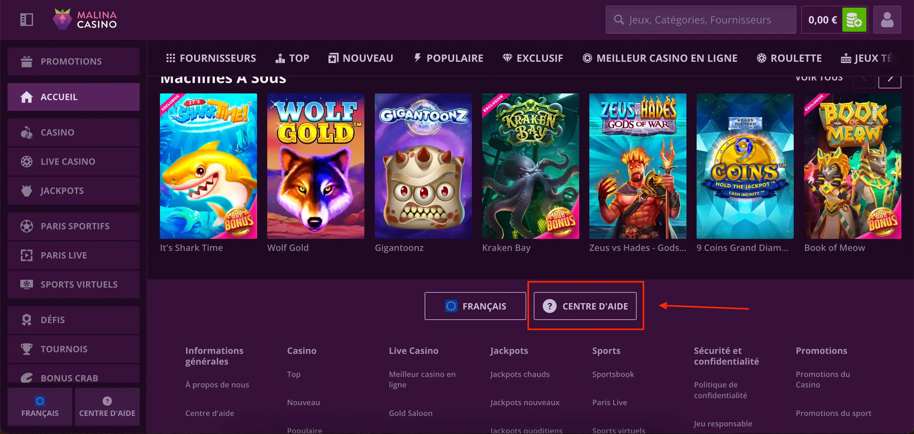
Task: Open the Sportsbook footer link
Action: (x=613, y=374)
